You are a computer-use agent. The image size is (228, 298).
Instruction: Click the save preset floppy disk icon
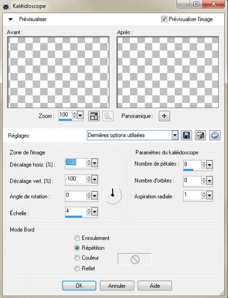click(186, 135)
